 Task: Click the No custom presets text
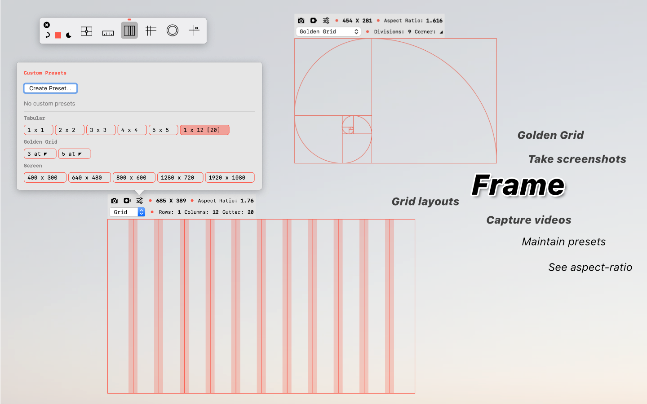pyautogui.click(x=49, y=104)
